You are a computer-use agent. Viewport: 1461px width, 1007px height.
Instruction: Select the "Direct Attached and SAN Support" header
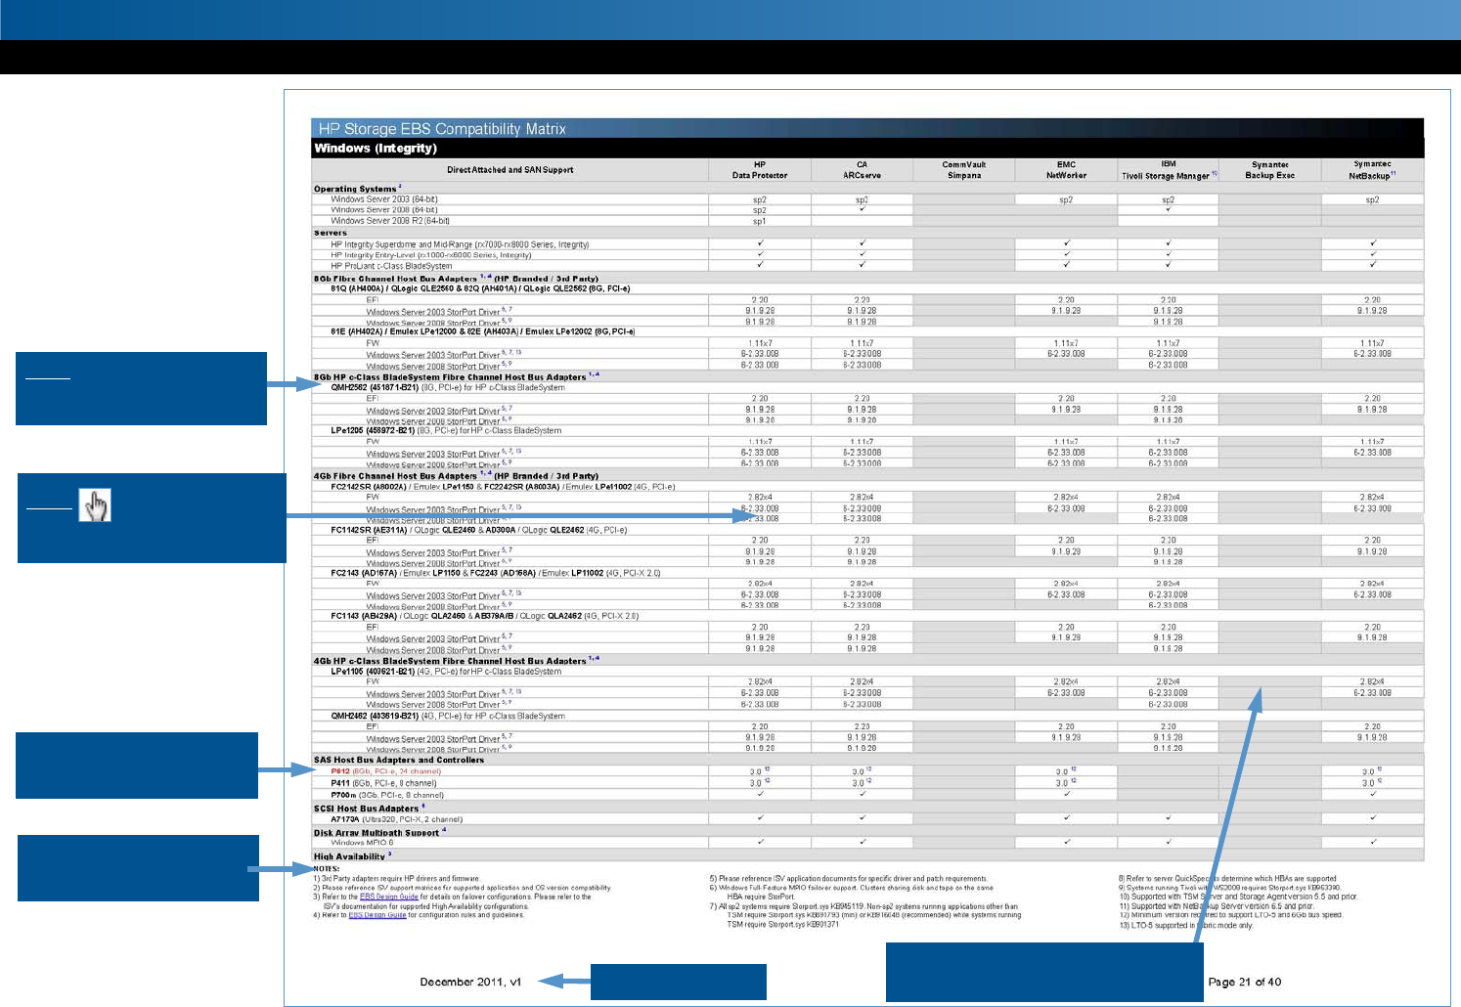point(509,170)
